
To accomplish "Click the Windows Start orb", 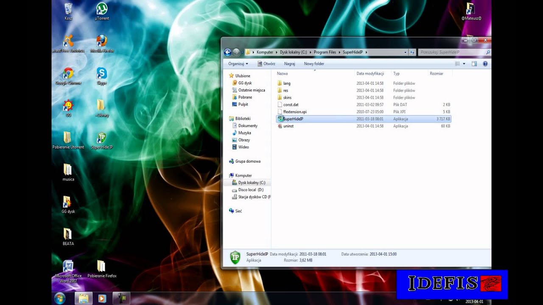I will point(60,298).
